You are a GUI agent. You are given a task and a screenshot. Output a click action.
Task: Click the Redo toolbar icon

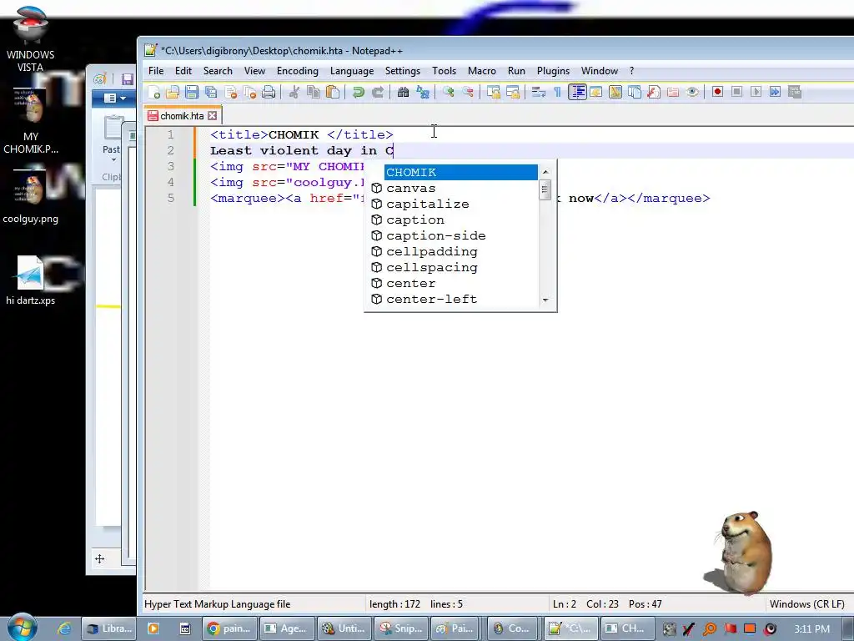point(377,92)
